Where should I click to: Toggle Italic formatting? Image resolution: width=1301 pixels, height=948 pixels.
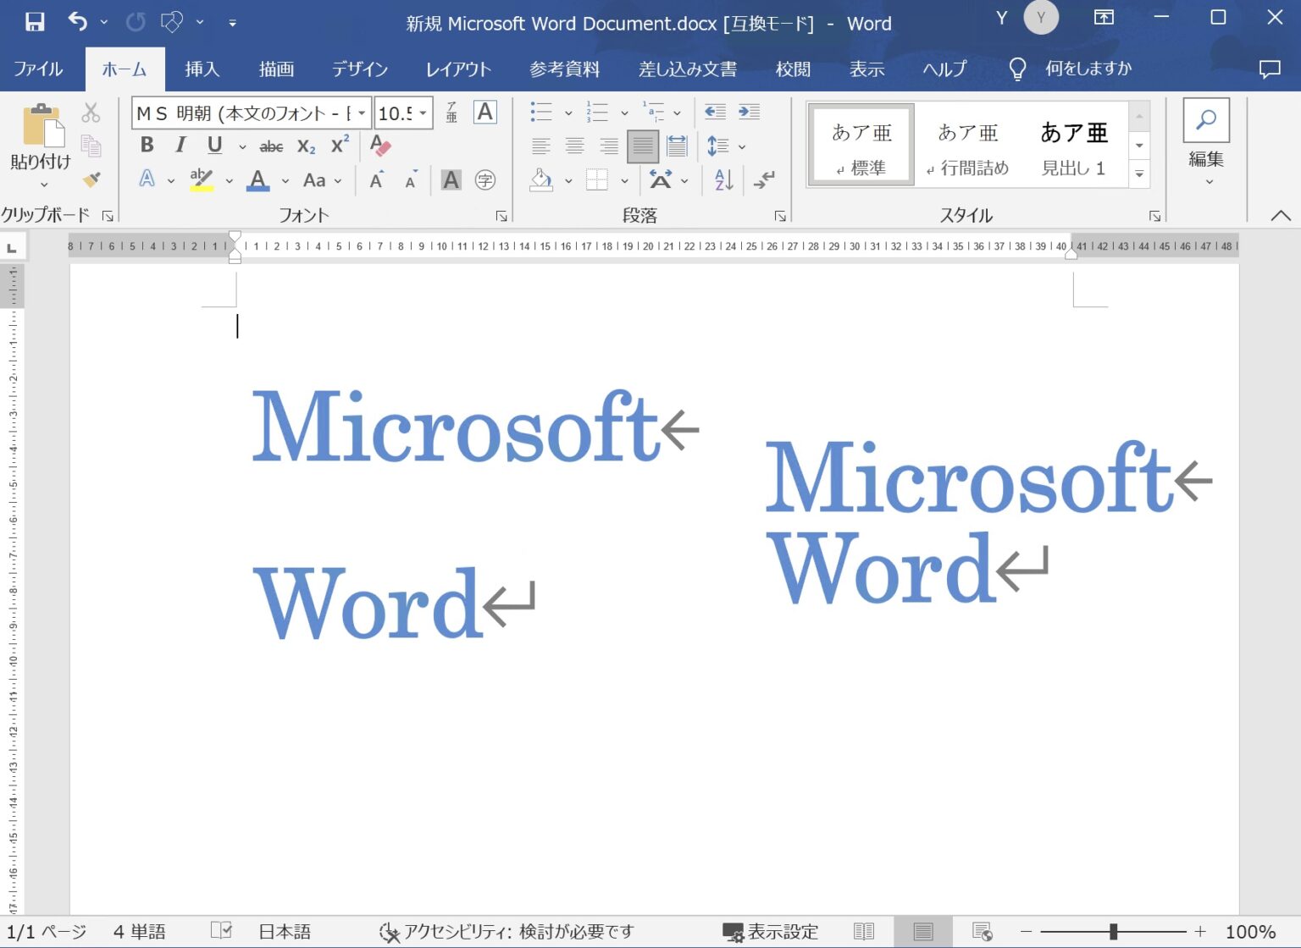point(180,146)
